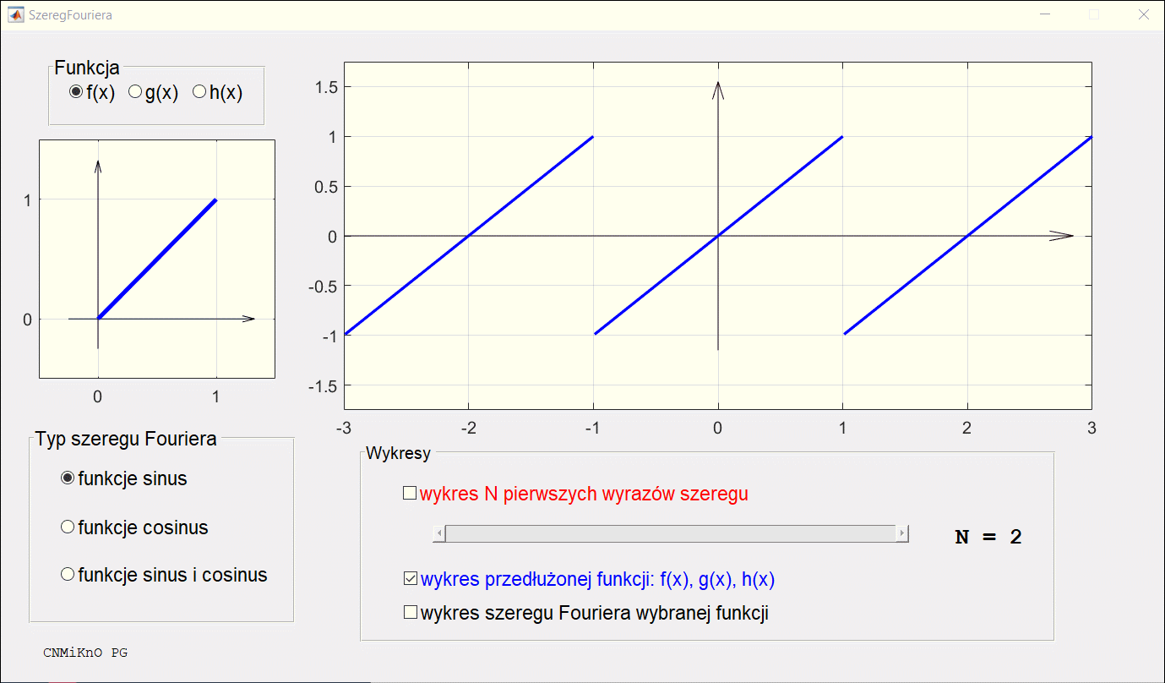Tick 'wykres szeregu Fouriera wybranej funkcji' checkbox
This screenshot has width=1165, height=683.
(x=411, y=613)
